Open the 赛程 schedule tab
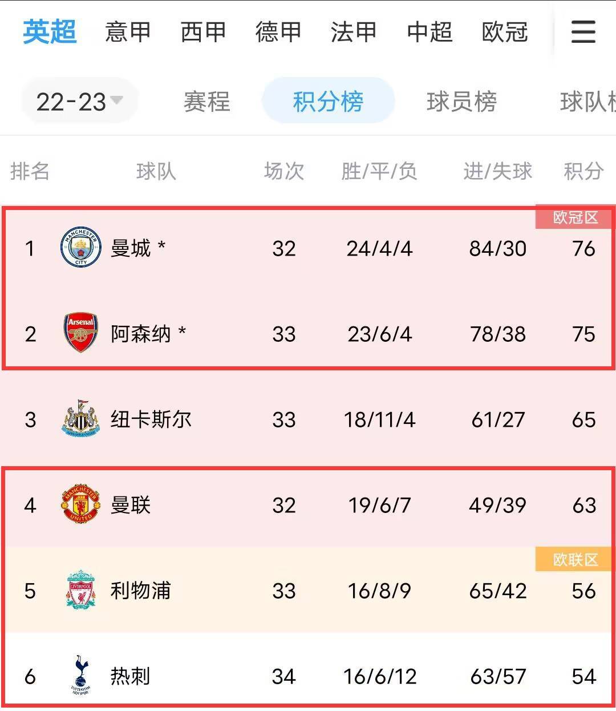Image resolution: width=616 pixels, height=711 pixels. pos(206,102)
